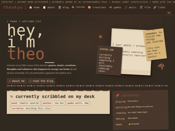Click the pushpin icon beside currently
Screen dimensions: 175x131
(117, 95)
